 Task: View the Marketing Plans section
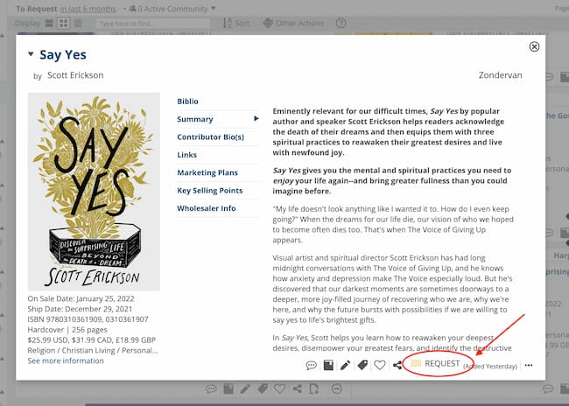[x=207, y=172]
